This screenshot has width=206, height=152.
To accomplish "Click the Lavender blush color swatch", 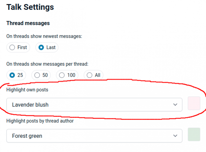I will [x=194, y=103].
